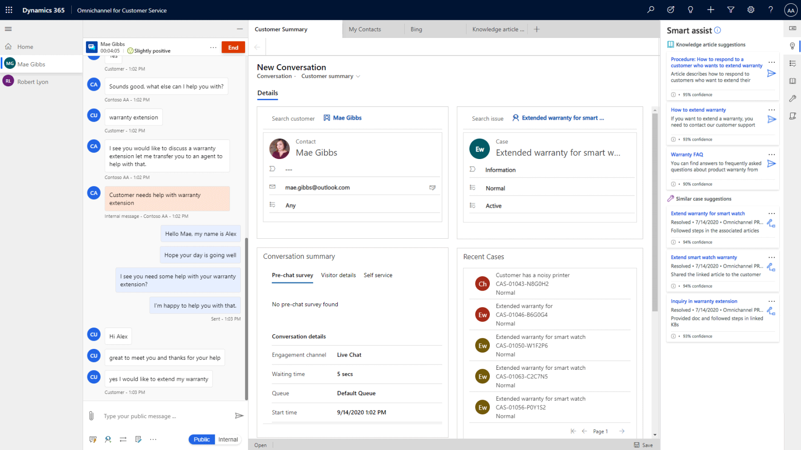
Task: Open similar case Extend warranty for smart watch
Action: click(x=708, y=214)
